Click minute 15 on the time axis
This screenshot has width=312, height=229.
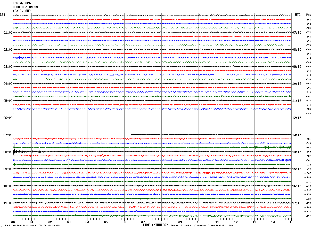291,222
